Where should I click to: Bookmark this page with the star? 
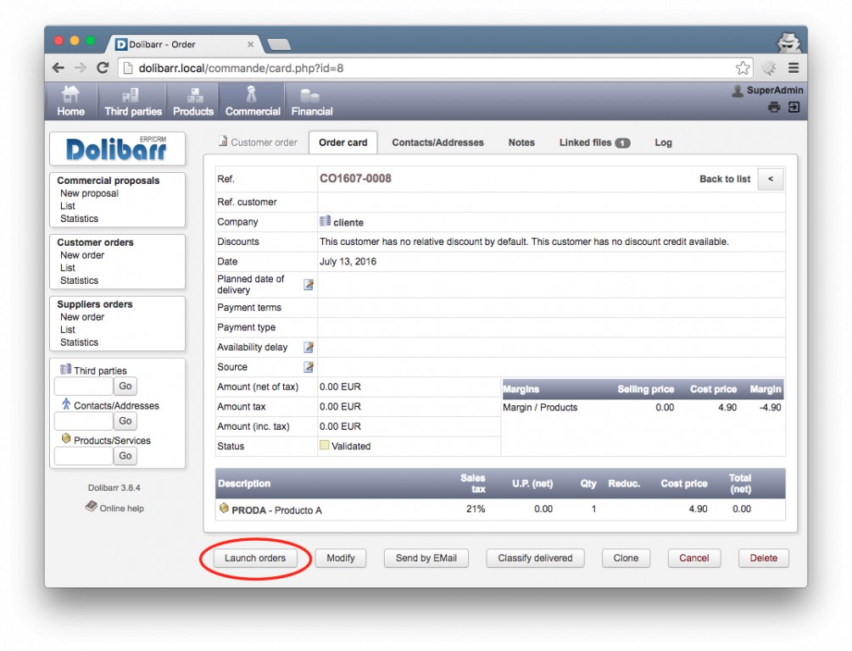pos(743,68)
